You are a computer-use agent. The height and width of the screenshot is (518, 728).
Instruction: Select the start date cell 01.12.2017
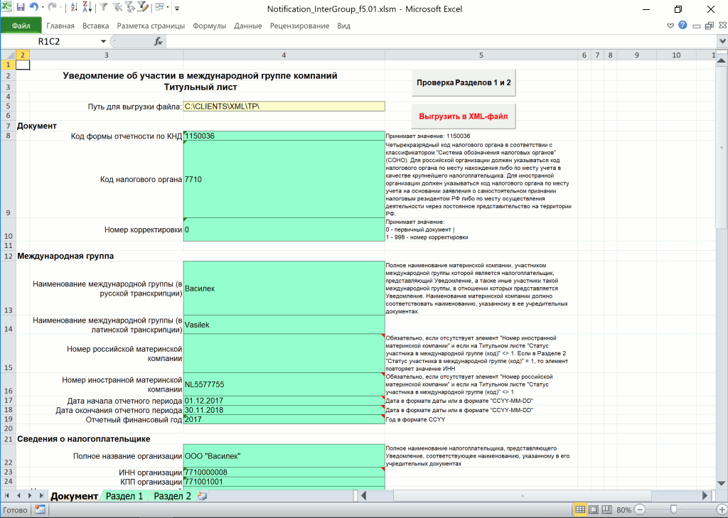click(x=284, y=401)
